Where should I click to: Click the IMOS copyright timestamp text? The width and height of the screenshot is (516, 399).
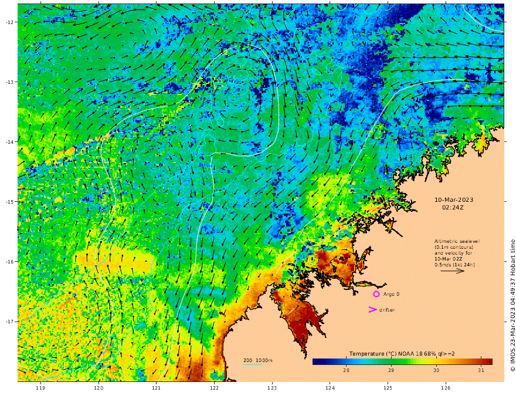pos(512,306)
